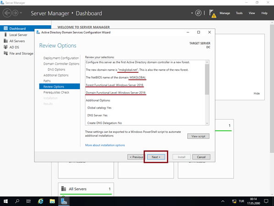Click the Local Server sidebar icon
Screen dimensions: 274x206
coord(6,34)
